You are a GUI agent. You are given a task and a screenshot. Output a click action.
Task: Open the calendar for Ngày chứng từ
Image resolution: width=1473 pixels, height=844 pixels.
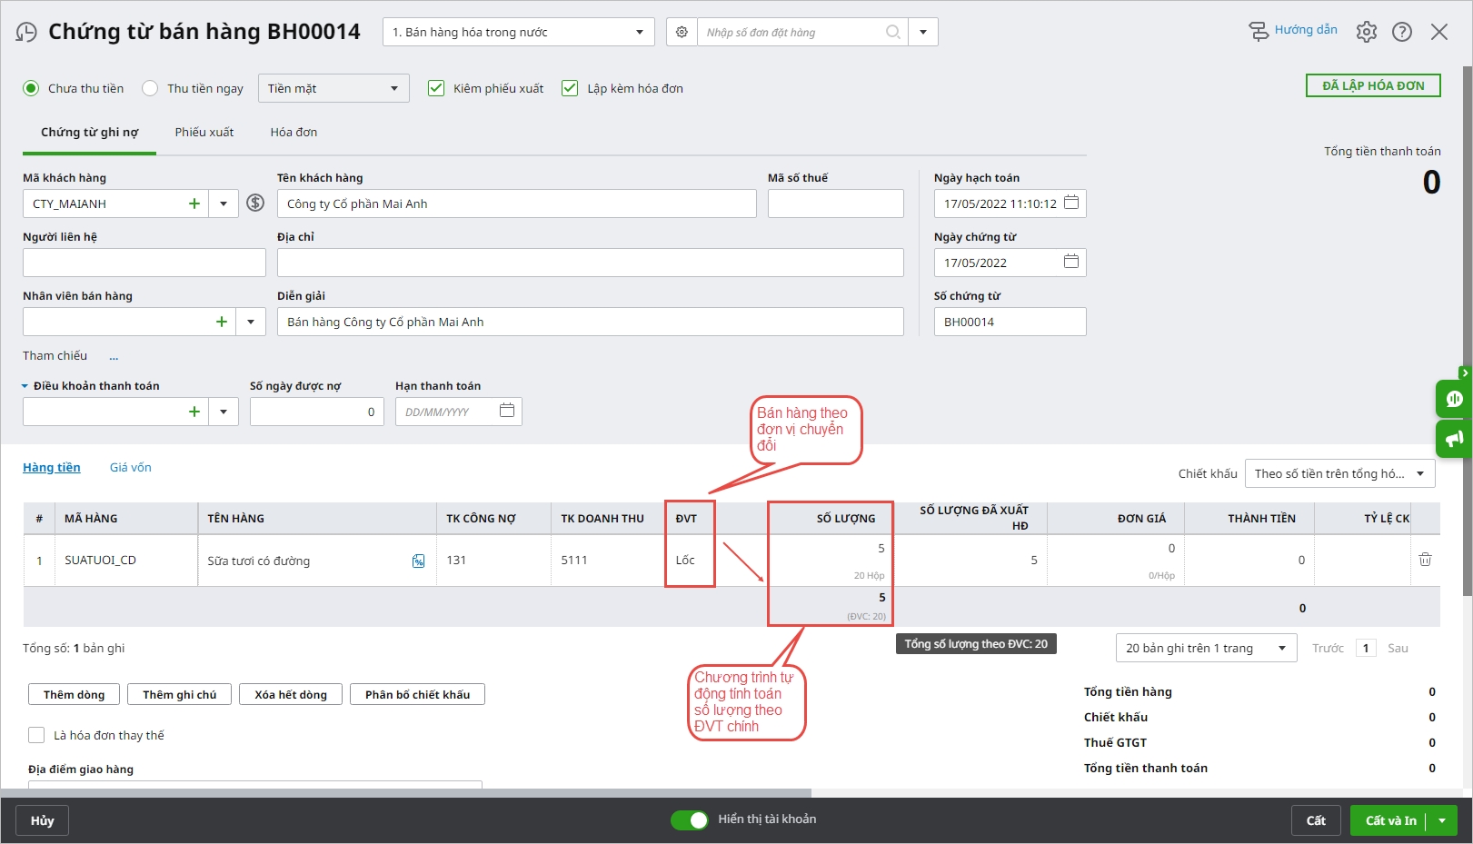click(x=1070, y=262)
